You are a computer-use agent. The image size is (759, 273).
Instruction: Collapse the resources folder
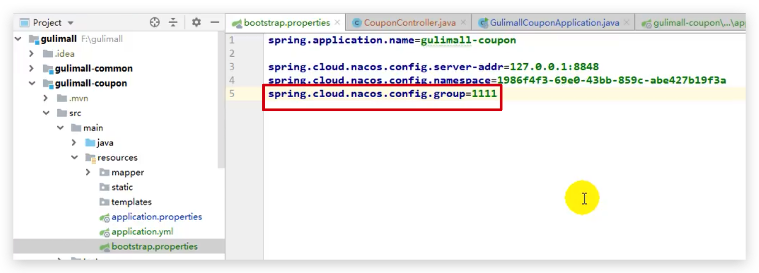pos(74,157)
